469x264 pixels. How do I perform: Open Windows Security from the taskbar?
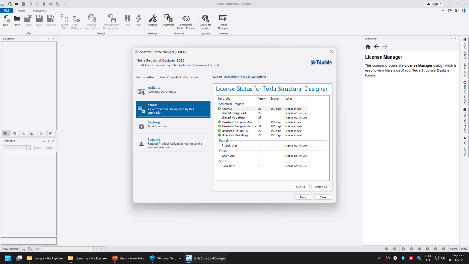(x=165, y=258)
